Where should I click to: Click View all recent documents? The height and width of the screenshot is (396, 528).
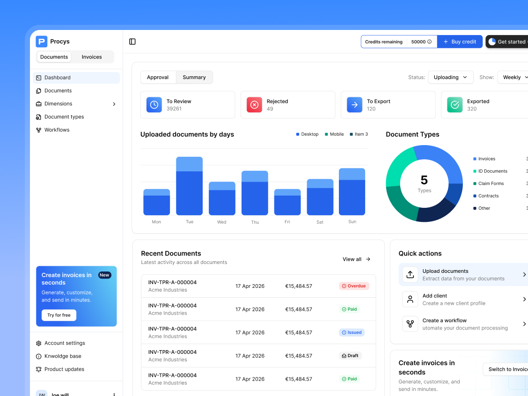[x=356, y=259]
